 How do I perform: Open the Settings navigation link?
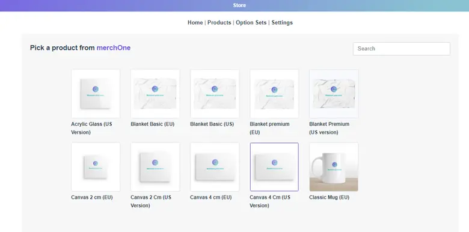[x=282, y=22]
